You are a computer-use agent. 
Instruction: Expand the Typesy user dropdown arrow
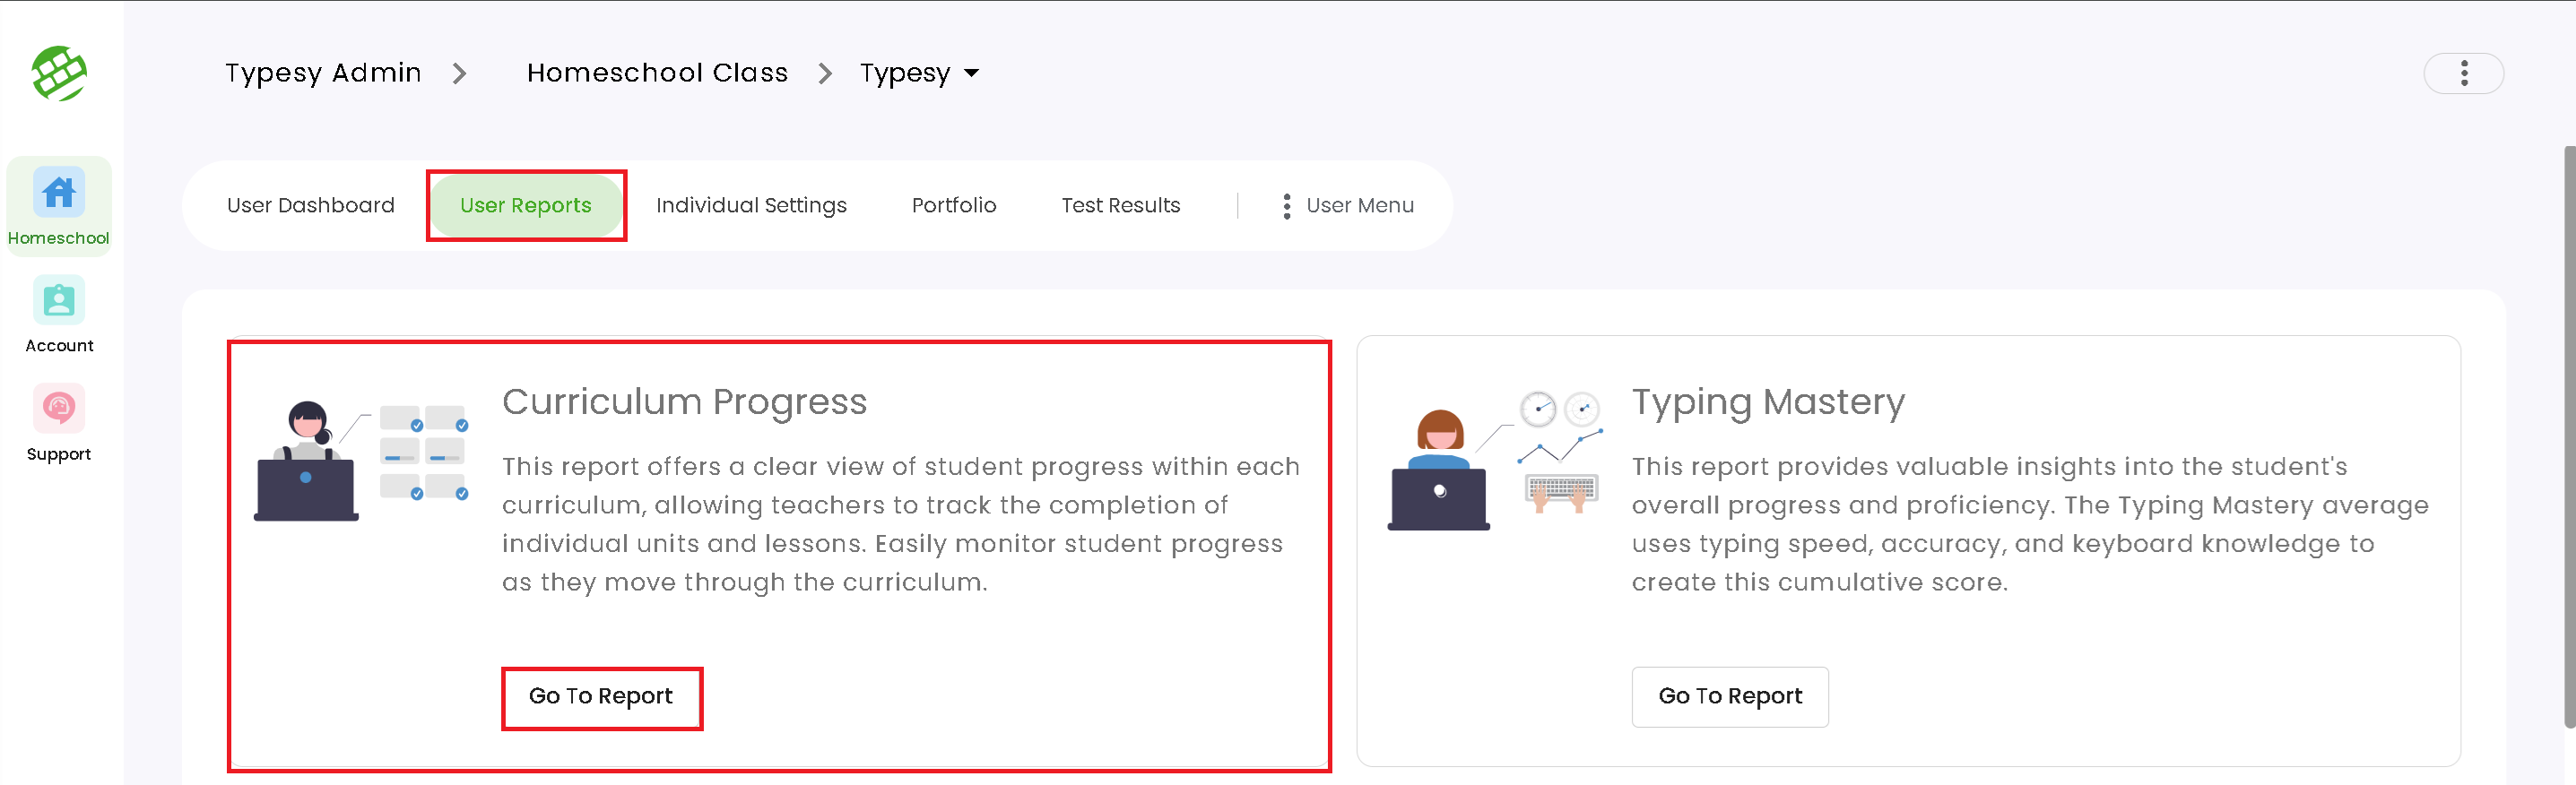click(x=971, y=73)
